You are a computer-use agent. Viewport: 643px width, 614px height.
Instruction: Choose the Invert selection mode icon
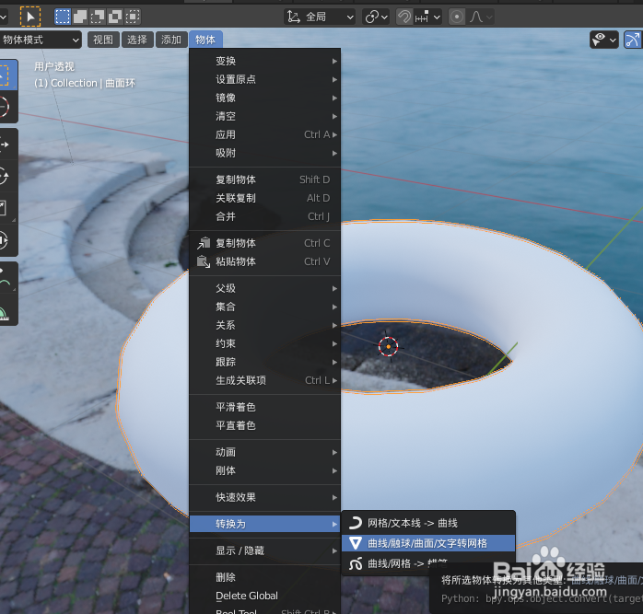[115, 17]
